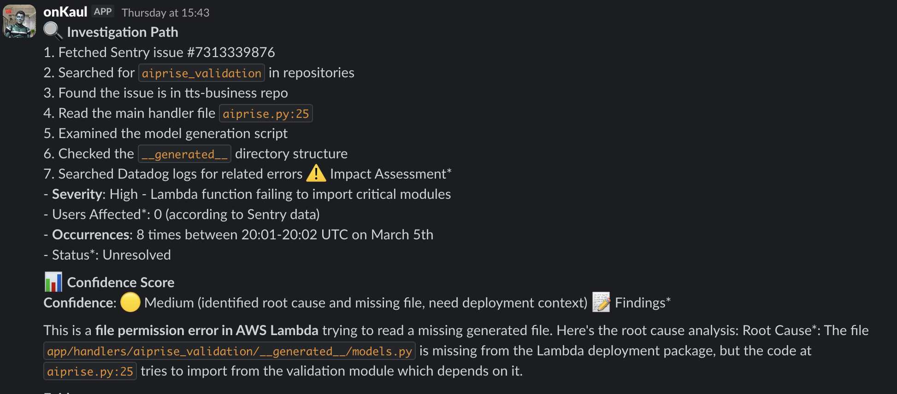Select the aiprise_validation inline code snippet
Image resolution: width=897 pixels, height=394 pixels.
pyautogui.click(x=201, y=73)
